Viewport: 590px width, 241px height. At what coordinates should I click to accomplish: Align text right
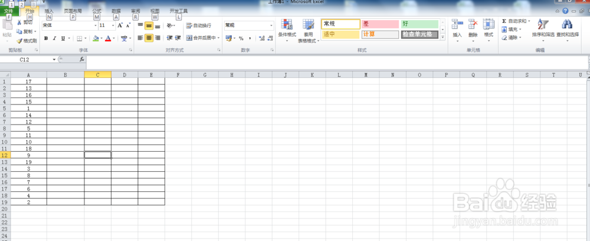point(158,38)
